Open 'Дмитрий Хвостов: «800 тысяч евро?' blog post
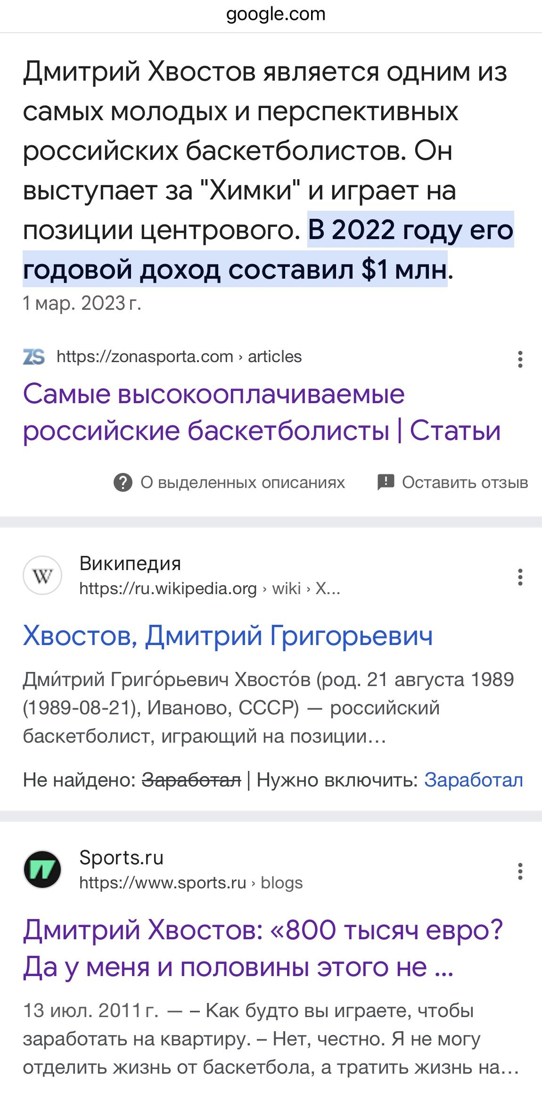The width and height of the screenshot is (542, 1093). pos(263,949)
